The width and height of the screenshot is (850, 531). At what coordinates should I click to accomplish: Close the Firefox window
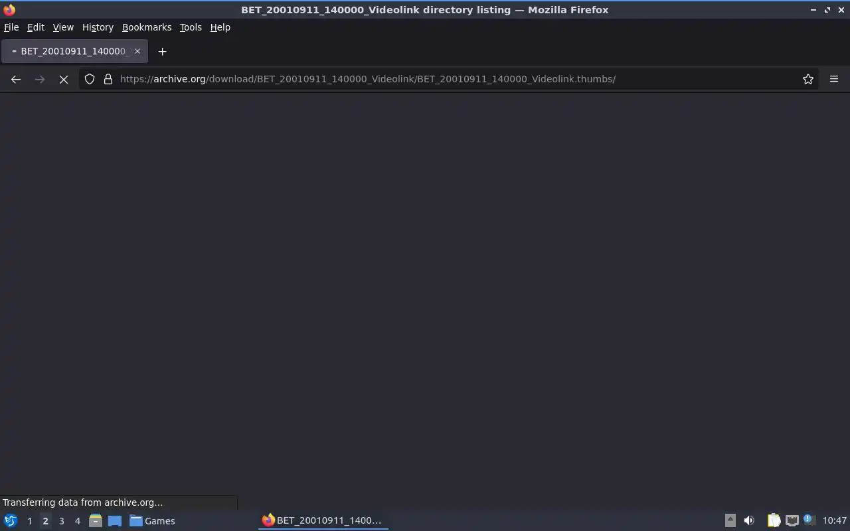coord(841,9)
